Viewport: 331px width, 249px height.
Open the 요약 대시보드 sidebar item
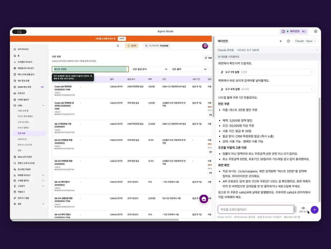pyautogui.click(x=23, y=49)
